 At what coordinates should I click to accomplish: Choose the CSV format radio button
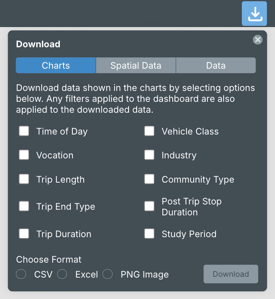point(21,274)
